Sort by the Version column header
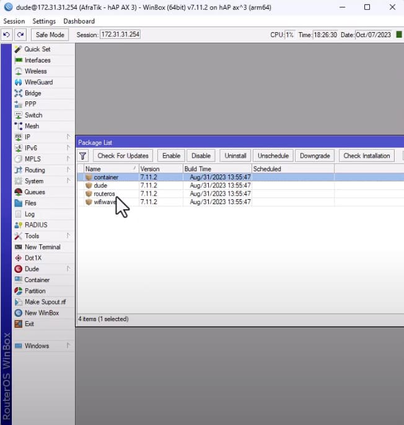Image resolution: width=404 pixels, height=425 pixels. click(161, 169)
